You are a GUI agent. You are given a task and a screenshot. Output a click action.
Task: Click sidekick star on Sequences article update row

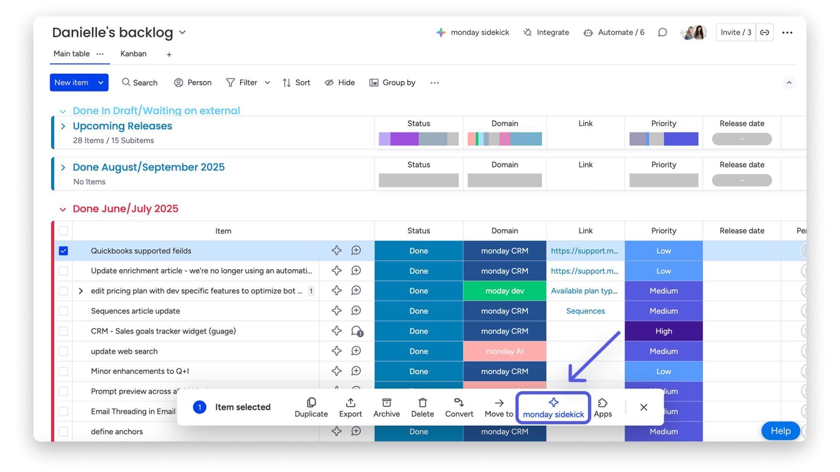click(336, 311)
